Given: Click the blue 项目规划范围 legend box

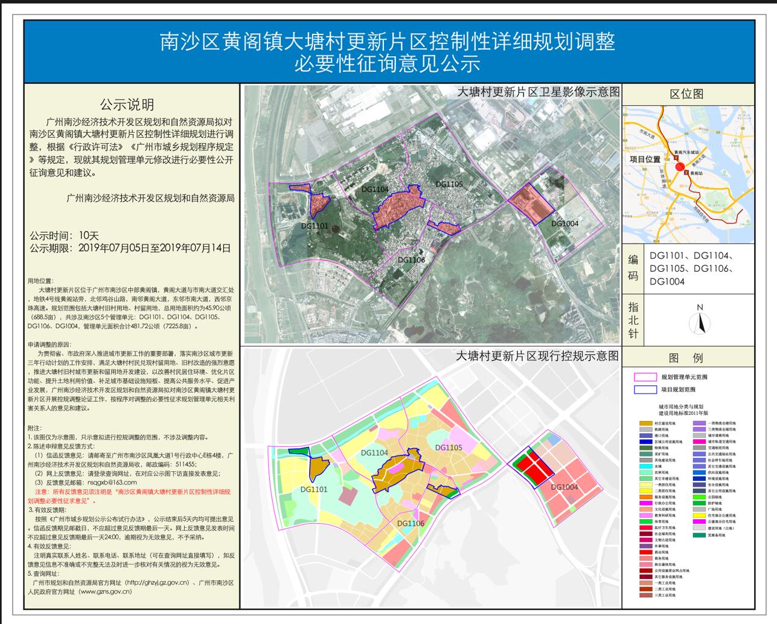Looking at the screenshot, I should (645, 390).
